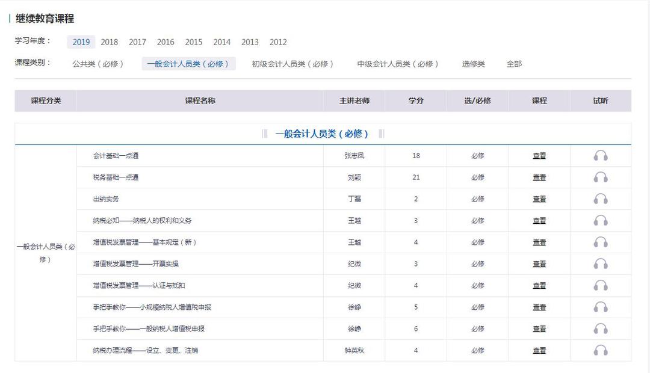Switch to 中级会计人员类（必修） category
This screenshot has height=373, width=650.
click(398, 64)
